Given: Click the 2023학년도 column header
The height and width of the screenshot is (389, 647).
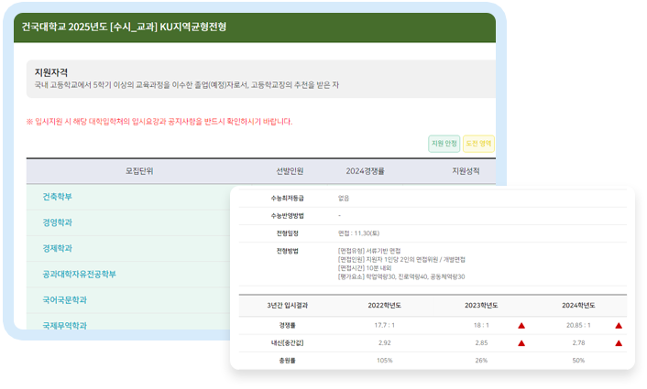Looking at the screenshot, I should 481,306.
